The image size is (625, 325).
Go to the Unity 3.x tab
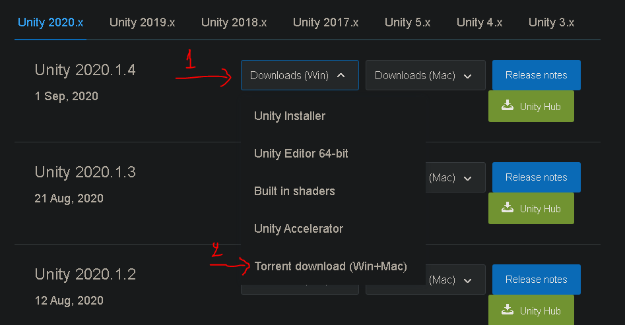pyautogui.click(x=551, y=22)
